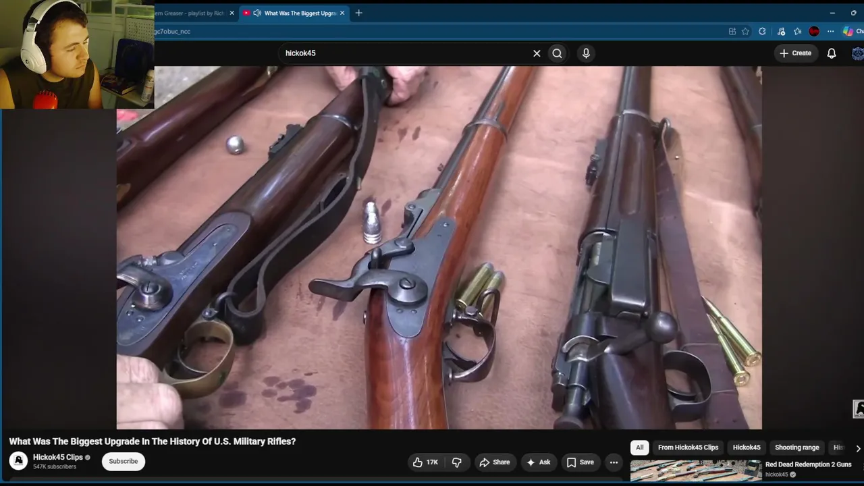Image resolution: width=864 pixels, height=486 pixels.
Task: Open the Hickok45 Clips channel name link
Action: tap(58, 457)
